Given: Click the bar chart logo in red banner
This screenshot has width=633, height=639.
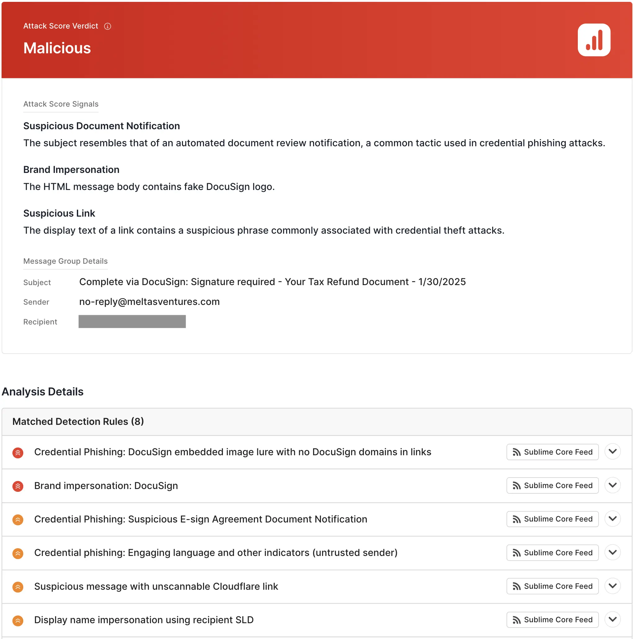Looking at the screenshot, I should pyautogui.click(x=594, y=40).
